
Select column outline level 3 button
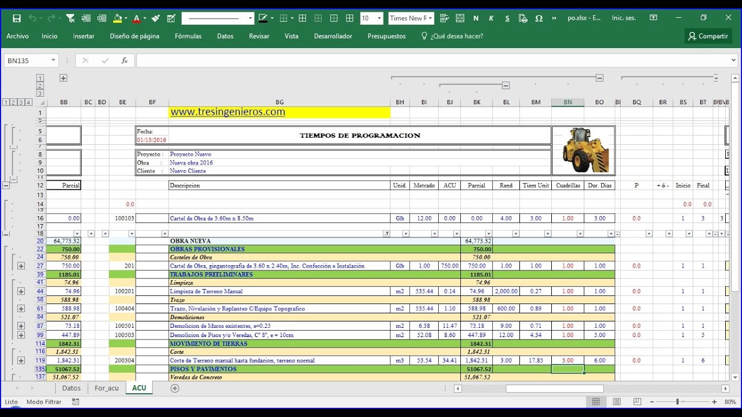pos(40,93)
